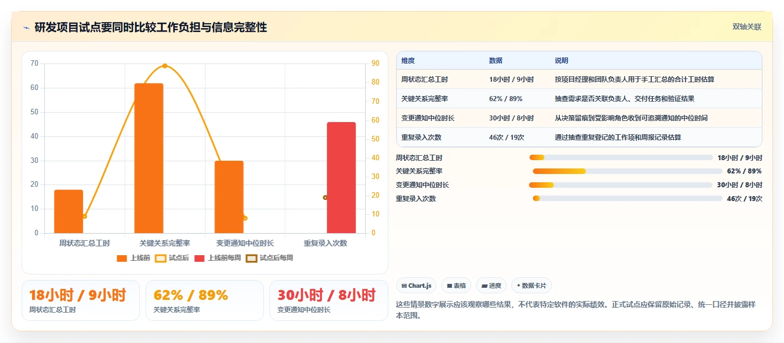Click the description starting 按项目经理和团队负责人
Screen dimensions: 784x343
pyautogui.click(x=635, y=80)
